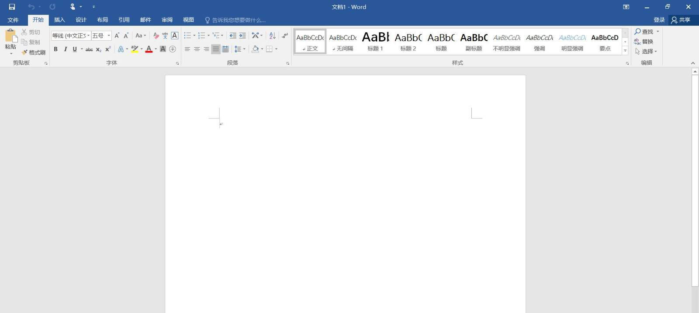Click the Cut (剪切) scissors button

point(31,32)
